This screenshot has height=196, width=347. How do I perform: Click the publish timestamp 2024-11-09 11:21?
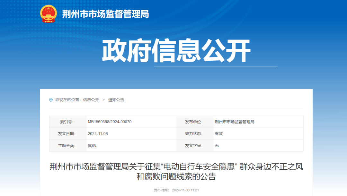tap(185, 190)
